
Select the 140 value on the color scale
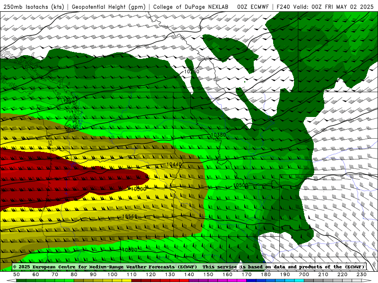(x=189, y=275)
